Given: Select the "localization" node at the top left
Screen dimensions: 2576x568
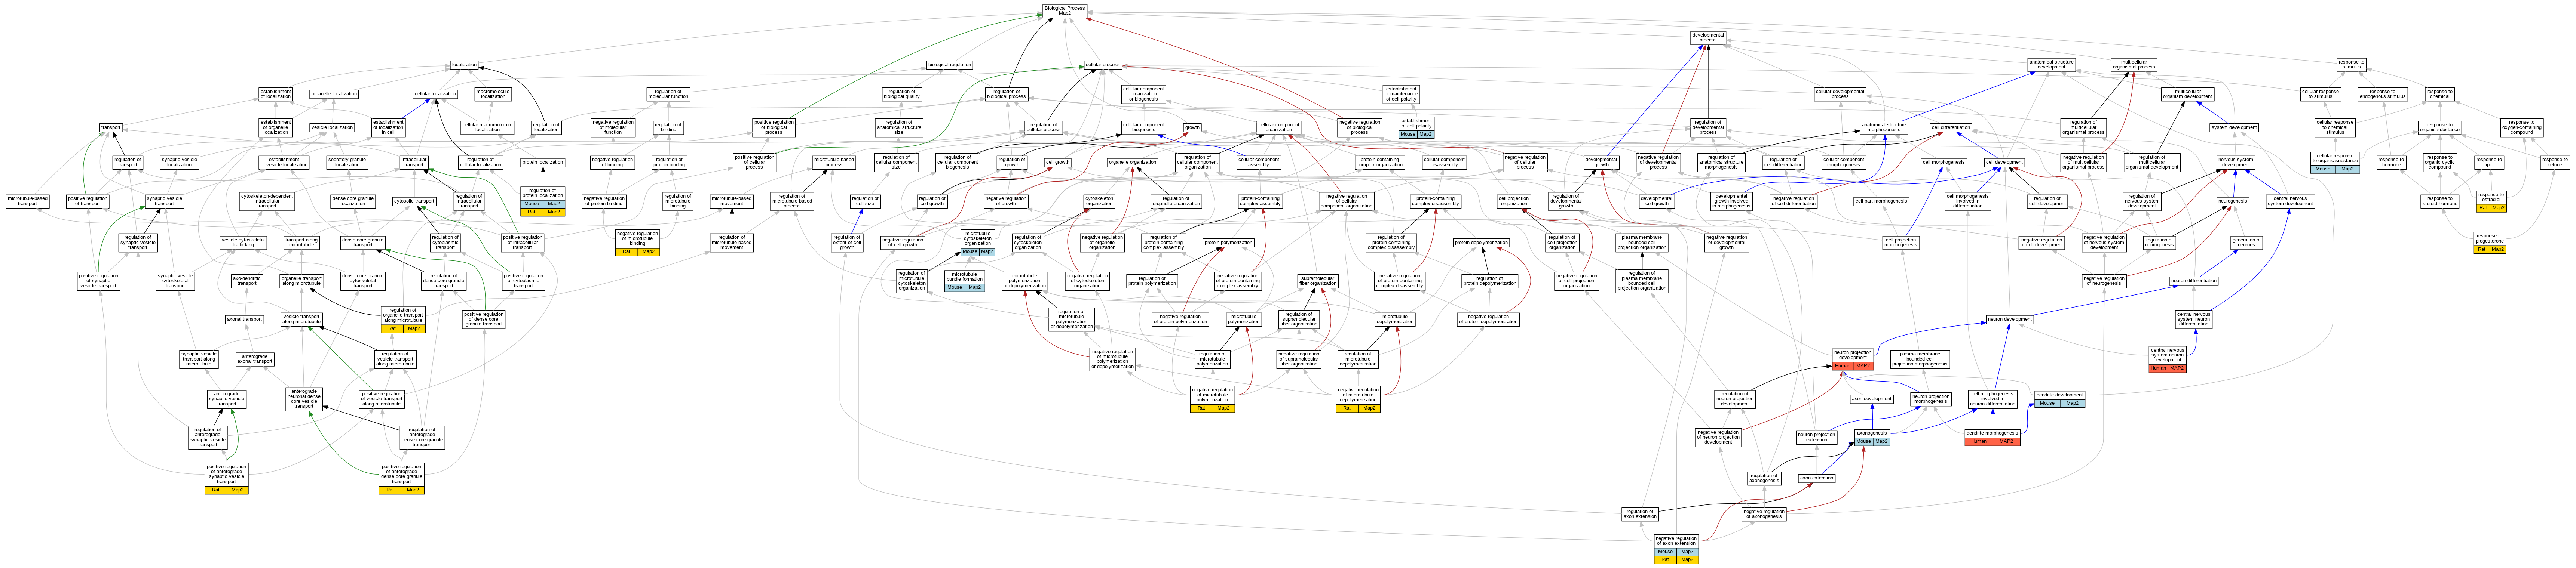Looking at the screenshot, I should click(x=464, y=65).
